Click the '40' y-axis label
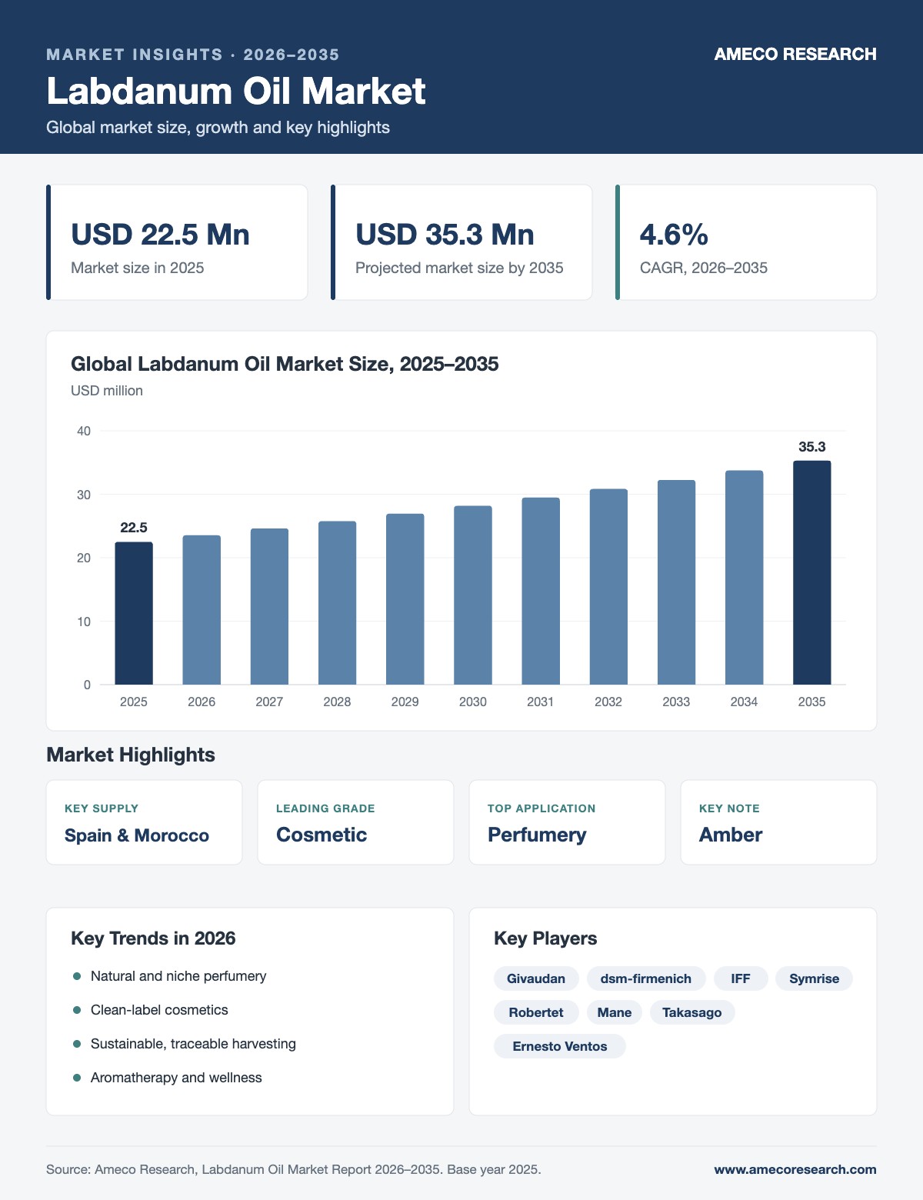 click(x=84, y=431)
